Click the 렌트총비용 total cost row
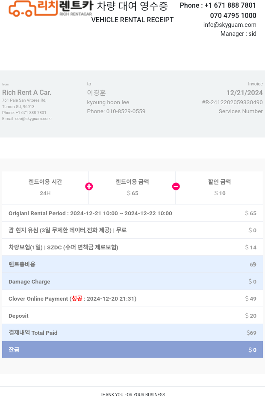Viewport: 265px width, 398px height. [x=132, y=264]
